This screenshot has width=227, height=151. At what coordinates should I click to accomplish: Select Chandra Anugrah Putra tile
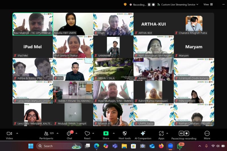click(194, 24)
